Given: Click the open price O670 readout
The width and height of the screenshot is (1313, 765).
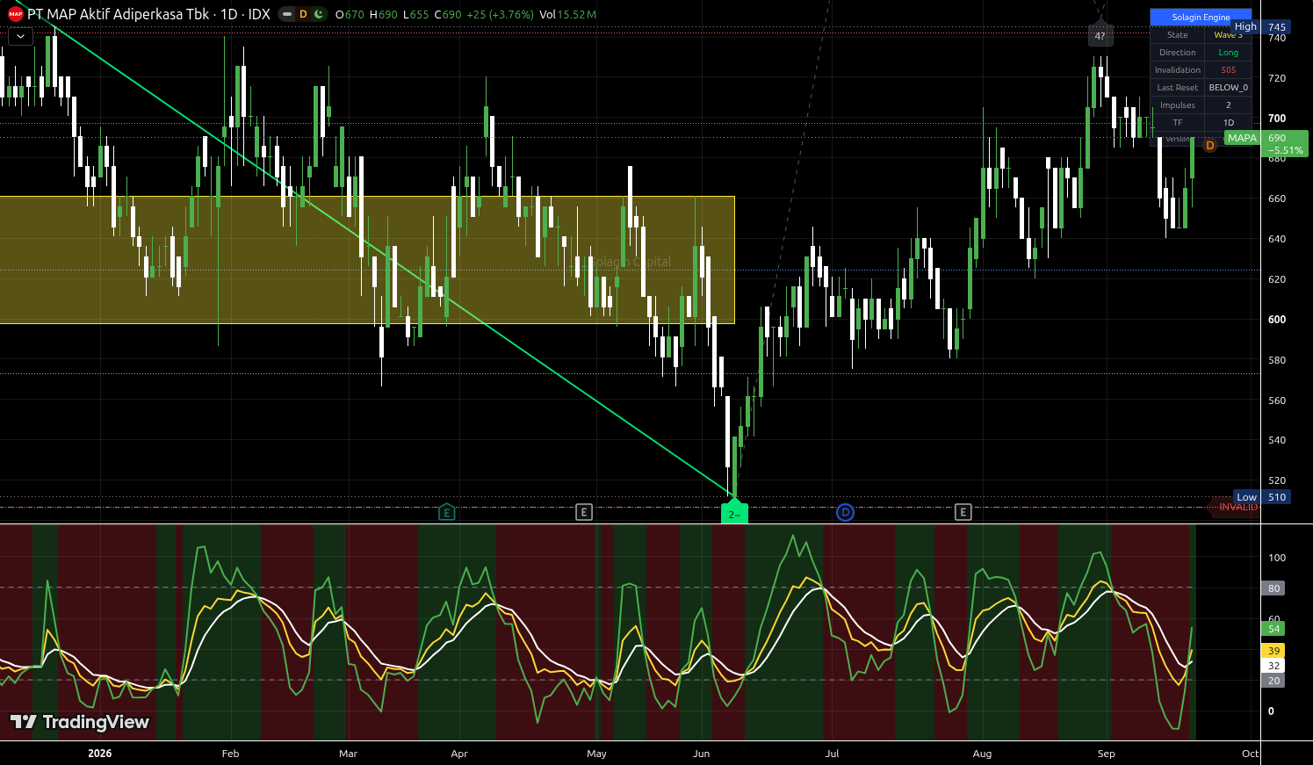Looking at the screenshot, I should coord(350,15).
